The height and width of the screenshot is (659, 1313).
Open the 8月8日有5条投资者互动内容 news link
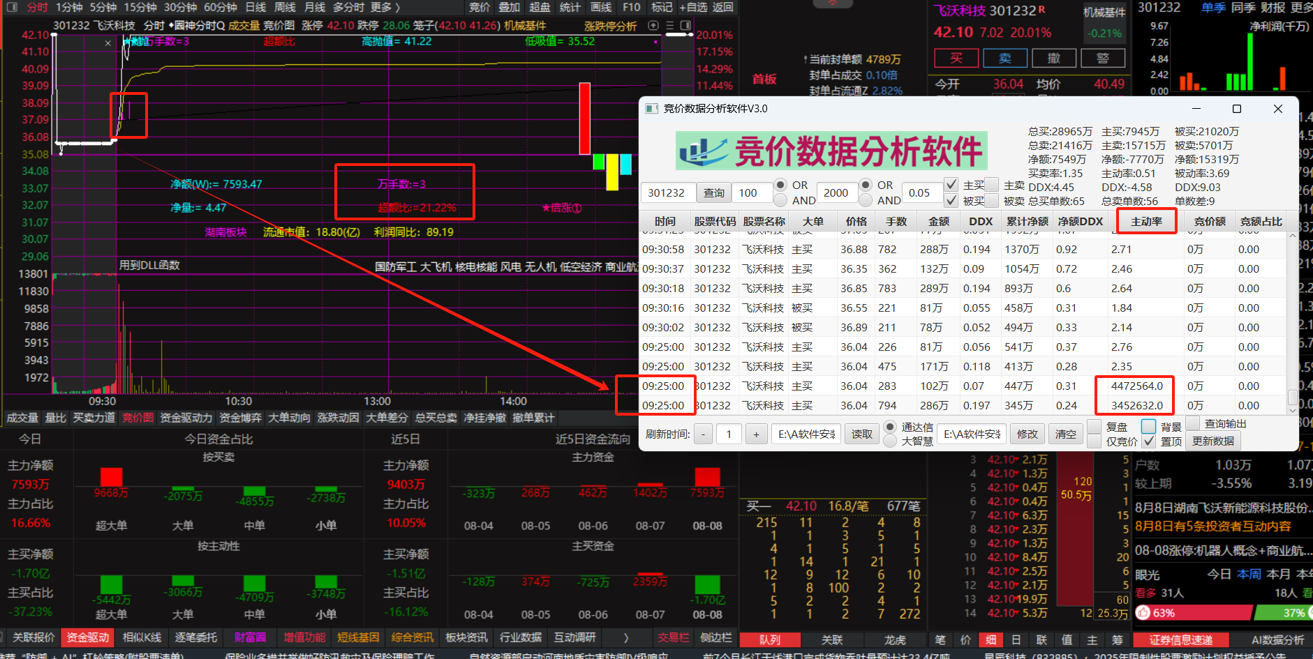(x=1212, y=527)
